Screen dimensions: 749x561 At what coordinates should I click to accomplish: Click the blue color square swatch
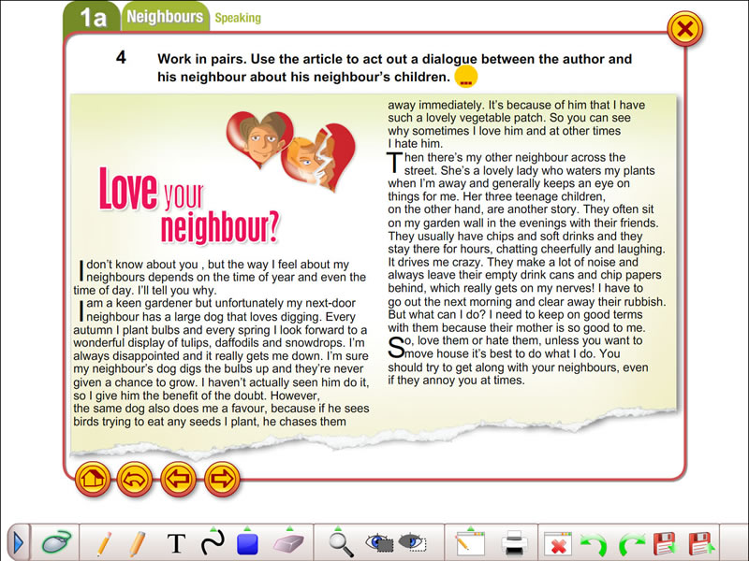coord(248,543)
